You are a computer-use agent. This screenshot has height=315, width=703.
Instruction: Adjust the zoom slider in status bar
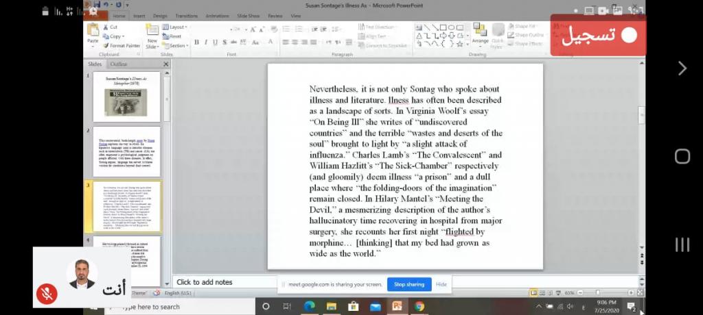597,292
